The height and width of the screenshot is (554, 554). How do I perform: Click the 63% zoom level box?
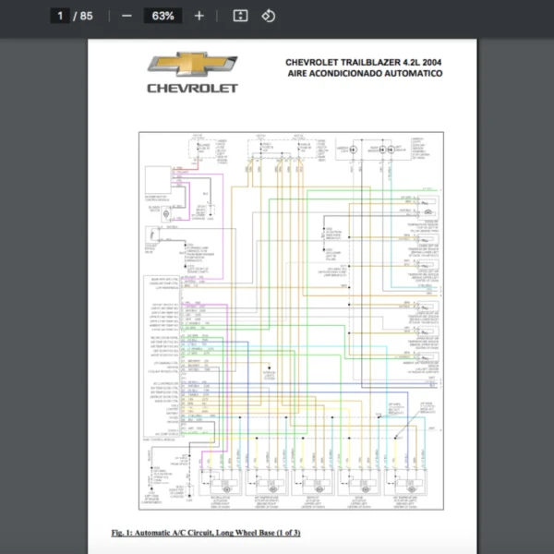tap(163, 16)
